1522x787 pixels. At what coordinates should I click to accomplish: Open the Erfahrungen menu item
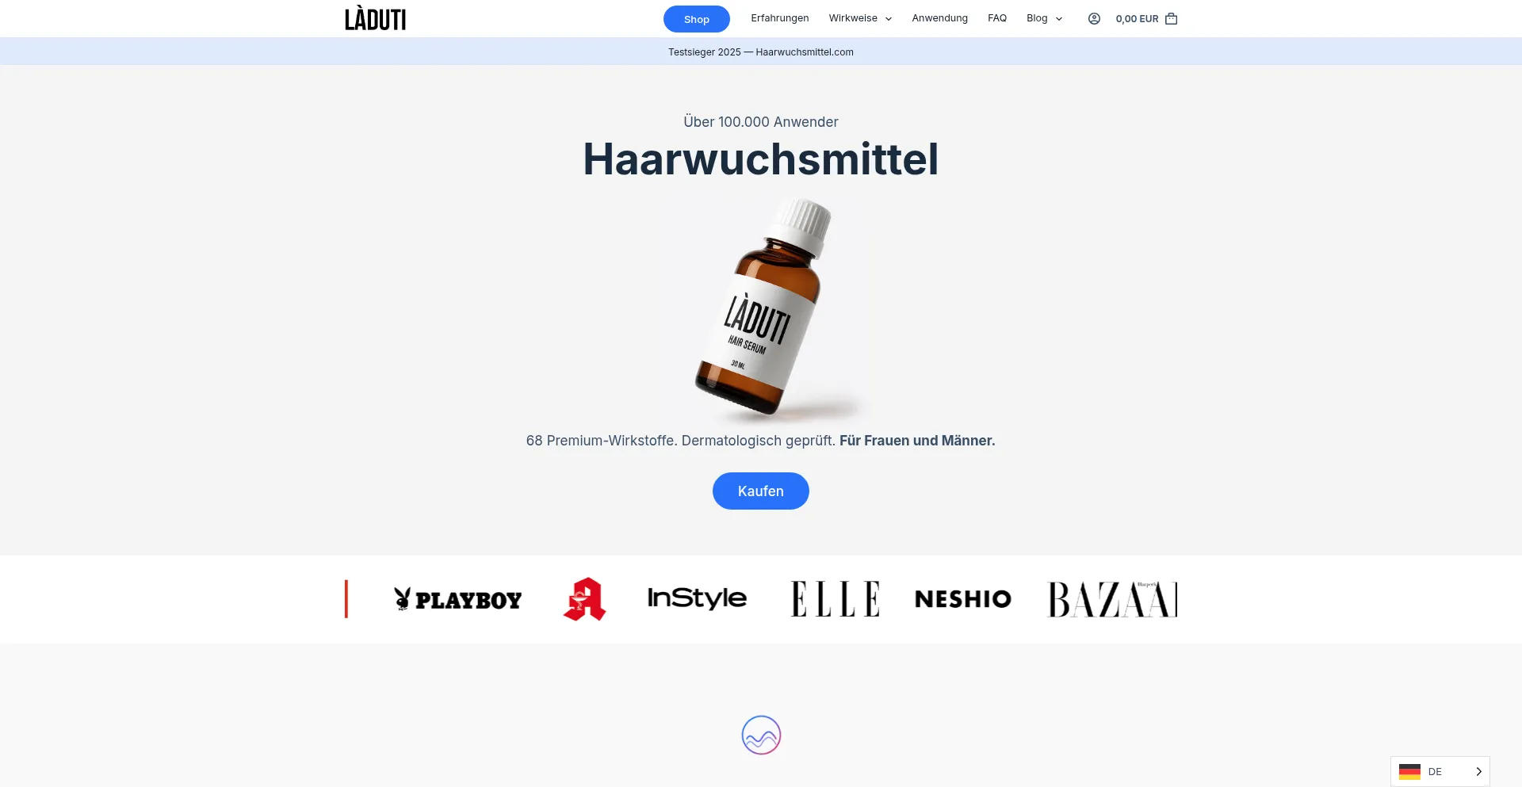[x=780, y=18]
